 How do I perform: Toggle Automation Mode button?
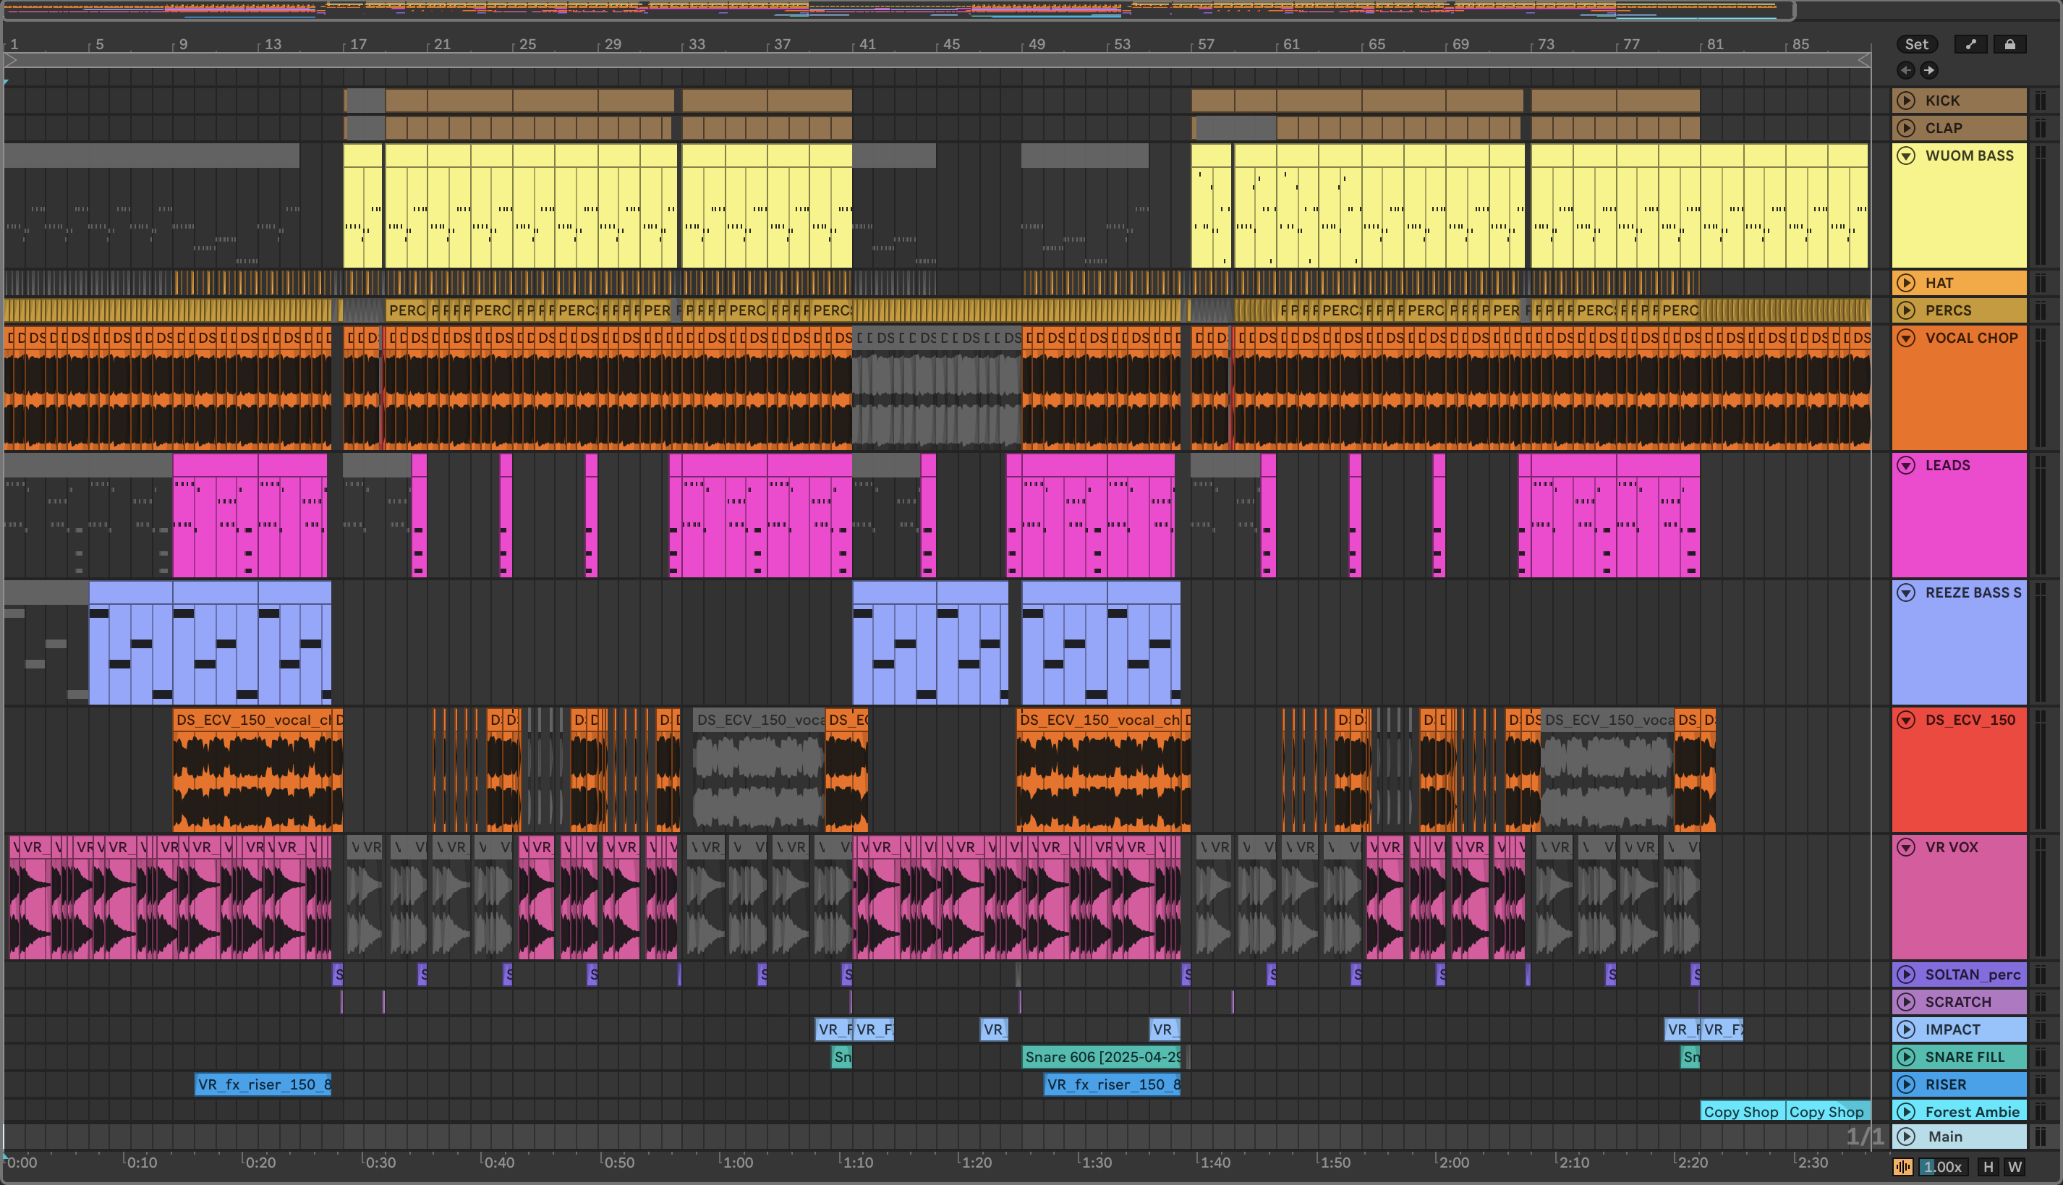coord(1970,45)
